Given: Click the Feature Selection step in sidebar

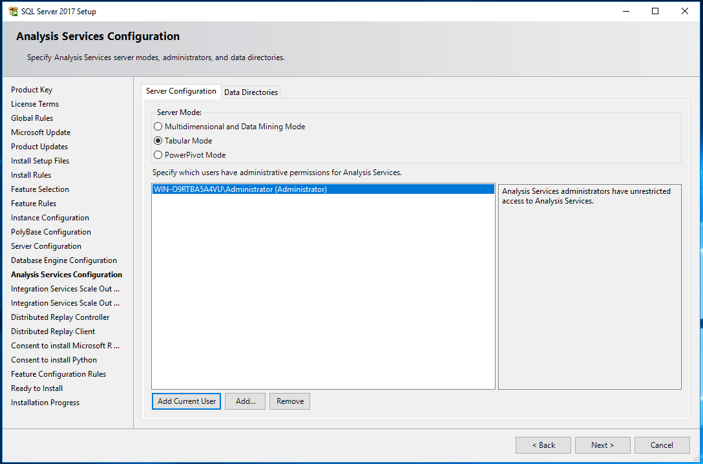Looking at the screenshot, I should (x=40, y=189).
